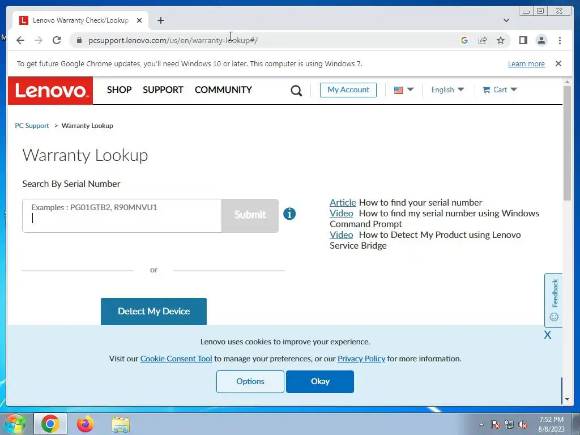Click the Chrome taskbar icon

tap(50, 424)
